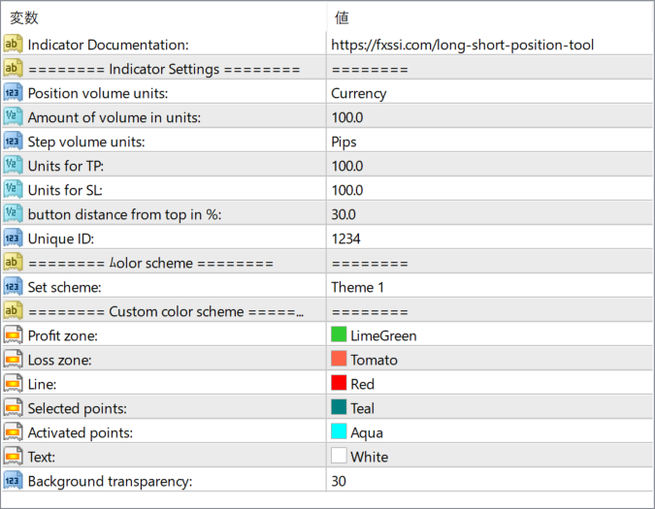Screen dimensions: 655x509
Task: Open the Currency value of Position volume units
Action: [359, 93]
